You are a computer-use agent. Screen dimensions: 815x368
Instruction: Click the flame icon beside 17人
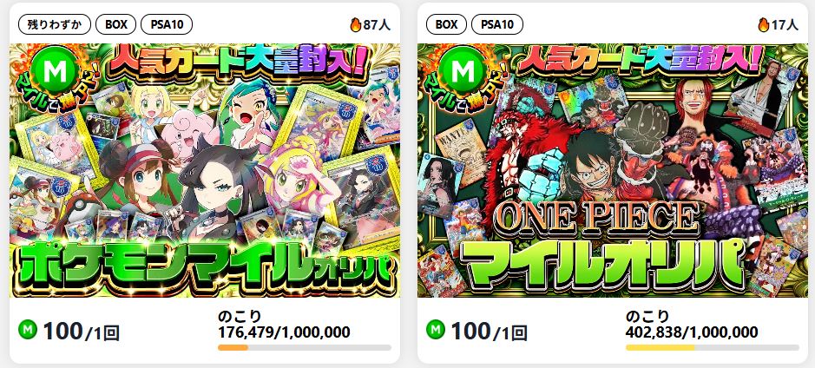click(x=764, y=24)
